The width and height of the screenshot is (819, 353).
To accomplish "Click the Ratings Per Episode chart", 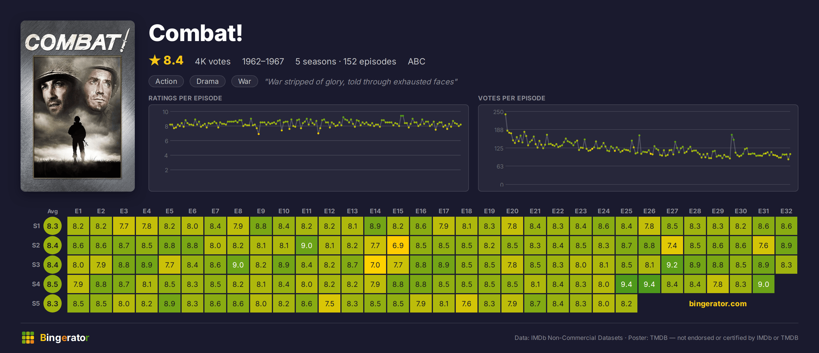I will 308,148.
